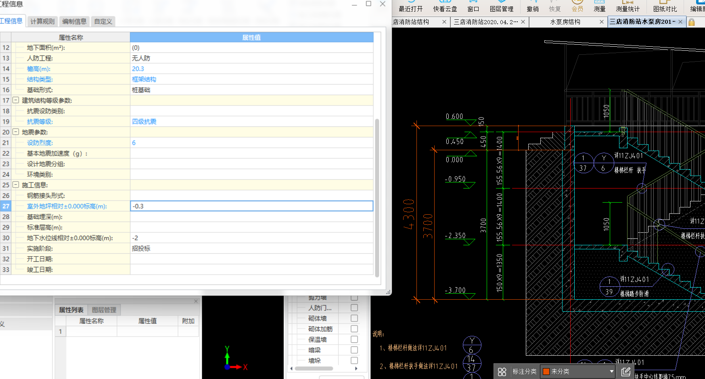Image resolution: width=705 pixels, height=379 pixels.
Task: Check the 保温墙 checkbox
Action: (x=354, y=339)
